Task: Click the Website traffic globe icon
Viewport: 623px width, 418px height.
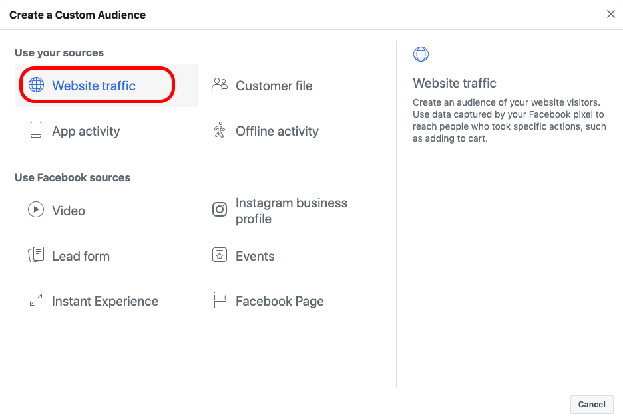Action: pyautogui.click(x=36, y=86)
